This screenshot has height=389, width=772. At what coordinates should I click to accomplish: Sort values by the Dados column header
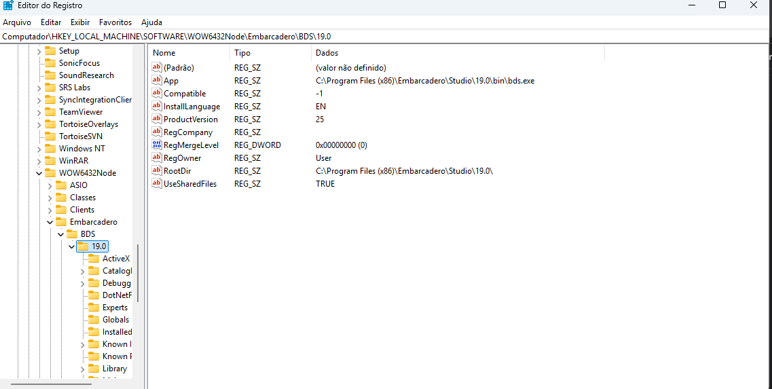point(458,53)
